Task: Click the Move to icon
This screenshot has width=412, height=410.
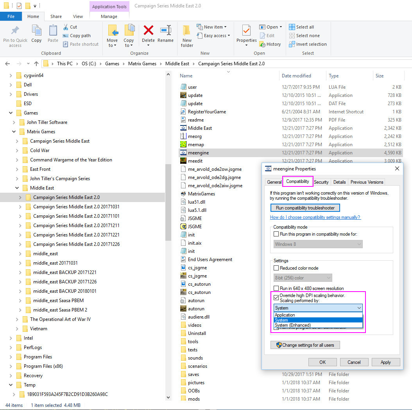Action: (x=113, y=30)
